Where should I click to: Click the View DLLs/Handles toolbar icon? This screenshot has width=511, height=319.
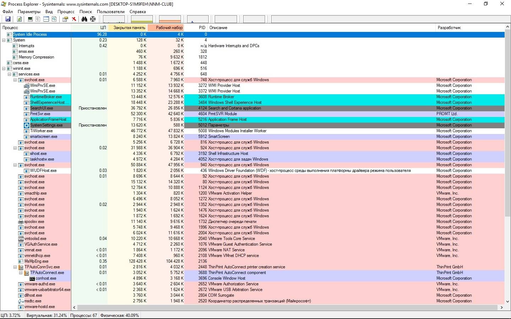pyautogui.click(x=54, y=19)
